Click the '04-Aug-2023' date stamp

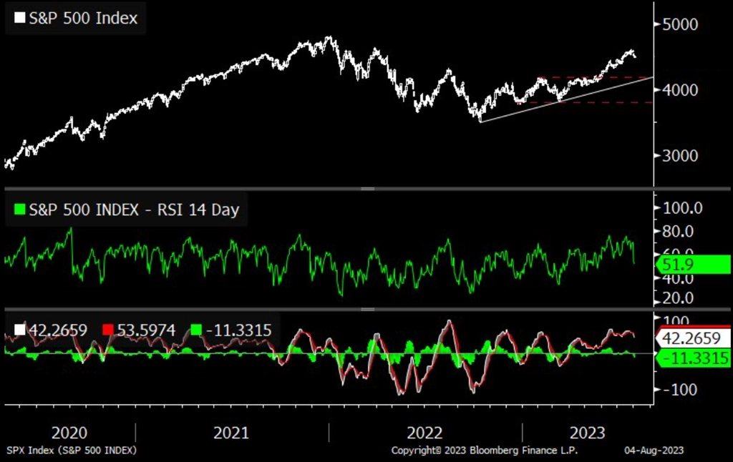point(654,451)
